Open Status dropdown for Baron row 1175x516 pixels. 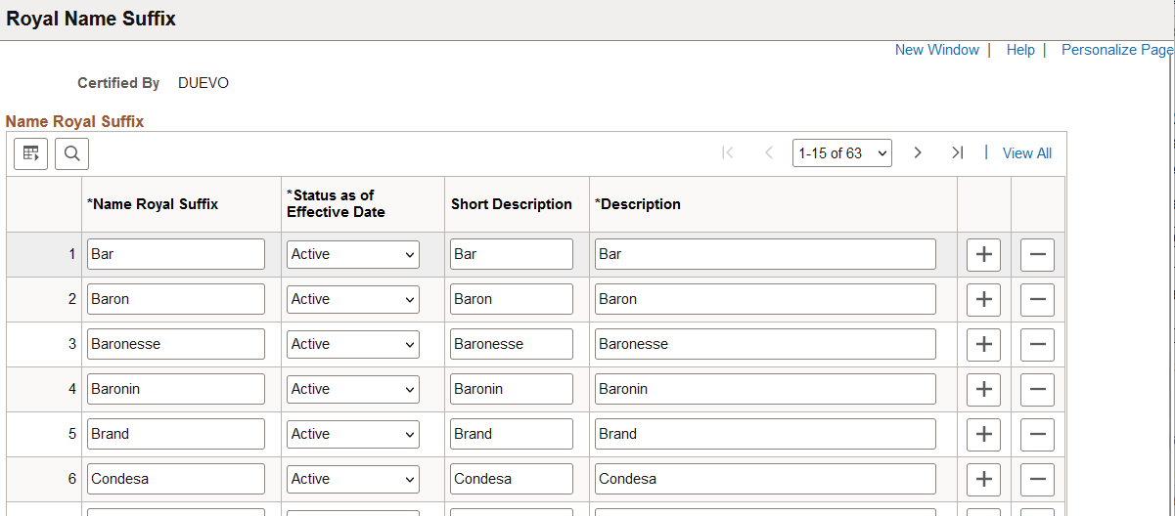[353, 299]
